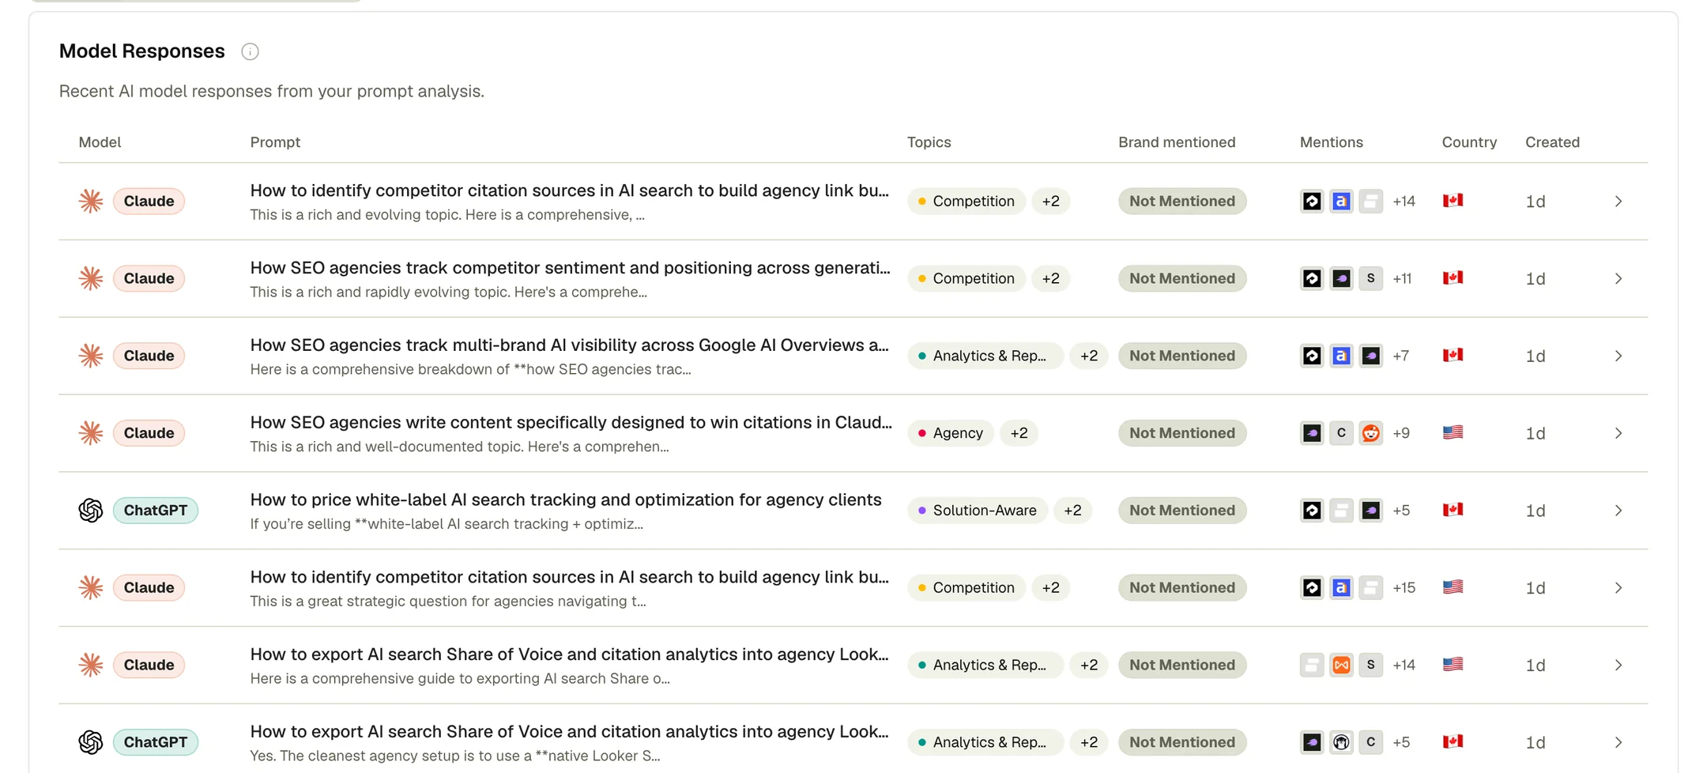Open prompt about writing content to win citations
The width and height of the screenshot is (1707, 773).
click(x=571, y=423)
